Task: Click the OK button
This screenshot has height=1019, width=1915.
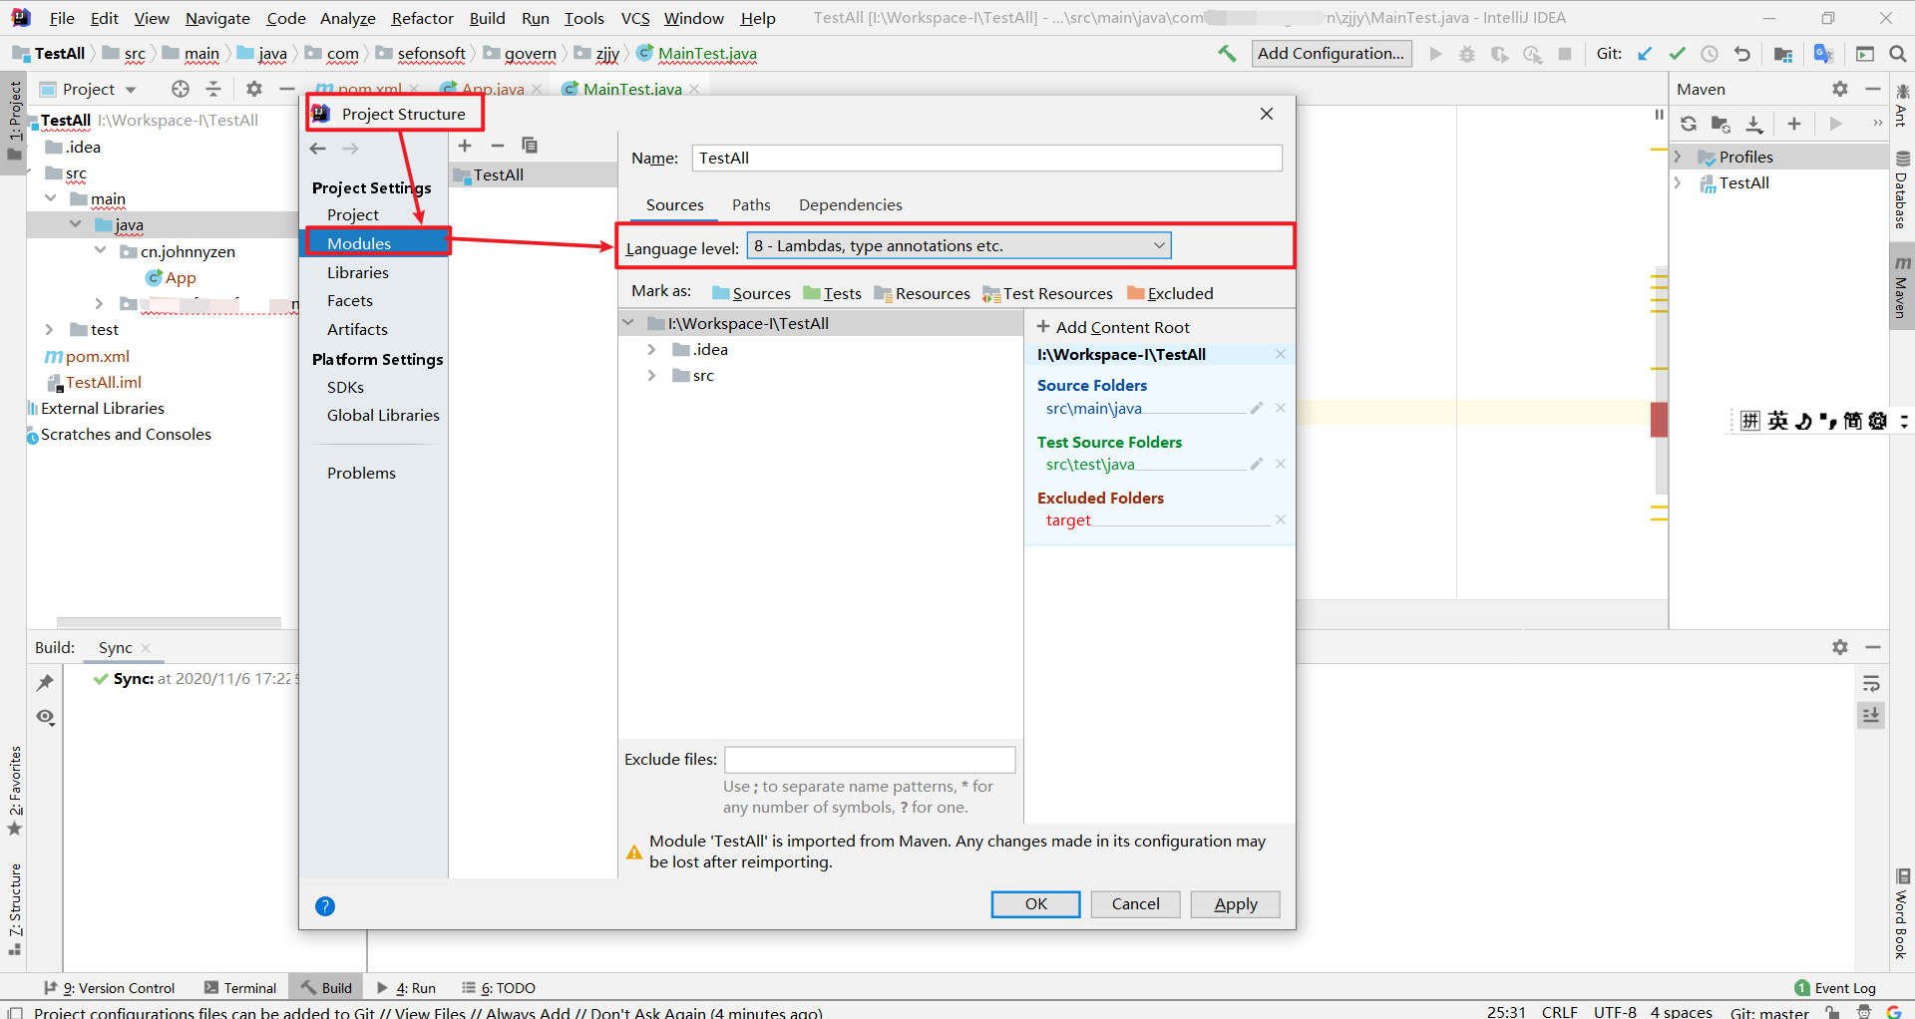Action: click(1035, 904)
